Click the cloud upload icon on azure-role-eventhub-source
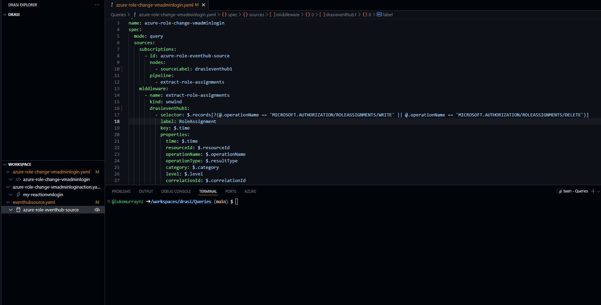The width and height of the screenshot is (601, 305). coord(97,210)
